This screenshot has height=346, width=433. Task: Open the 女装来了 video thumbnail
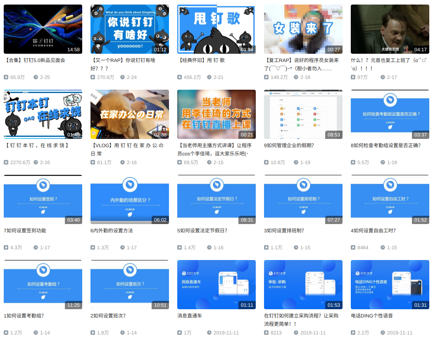pyautogui.click(x=303, y=29)
